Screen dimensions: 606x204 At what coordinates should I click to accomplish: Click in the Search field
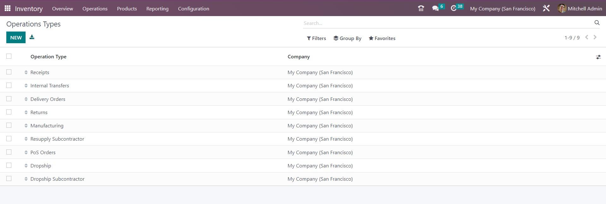click(x=448, y=23)
